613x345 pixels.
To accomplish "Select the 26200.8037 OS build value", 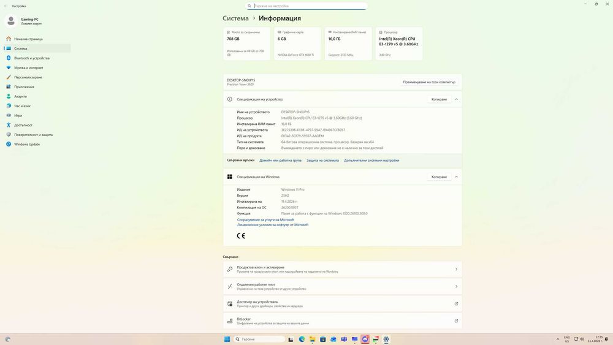I will (x=290, y=208).
